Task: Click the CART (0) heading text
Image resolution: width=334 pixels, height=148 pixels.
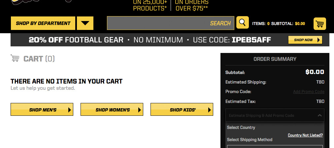Action: pyautogui.click(x=39, y=59)
